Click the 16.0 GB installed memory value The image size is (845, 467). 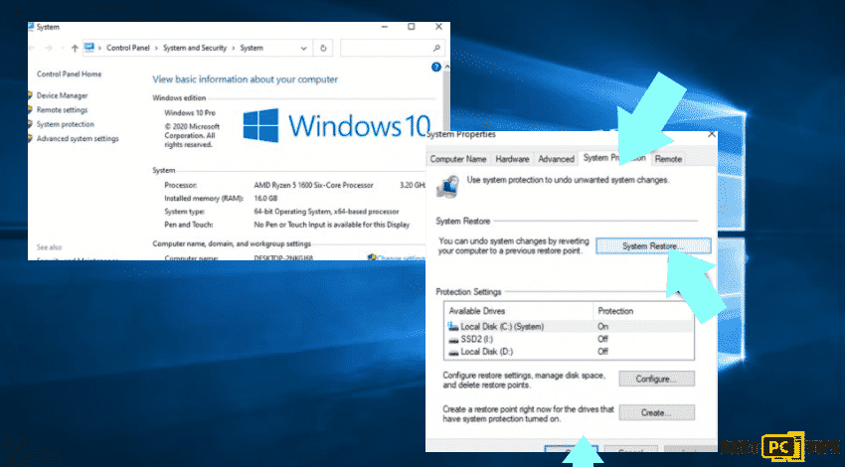265,198
